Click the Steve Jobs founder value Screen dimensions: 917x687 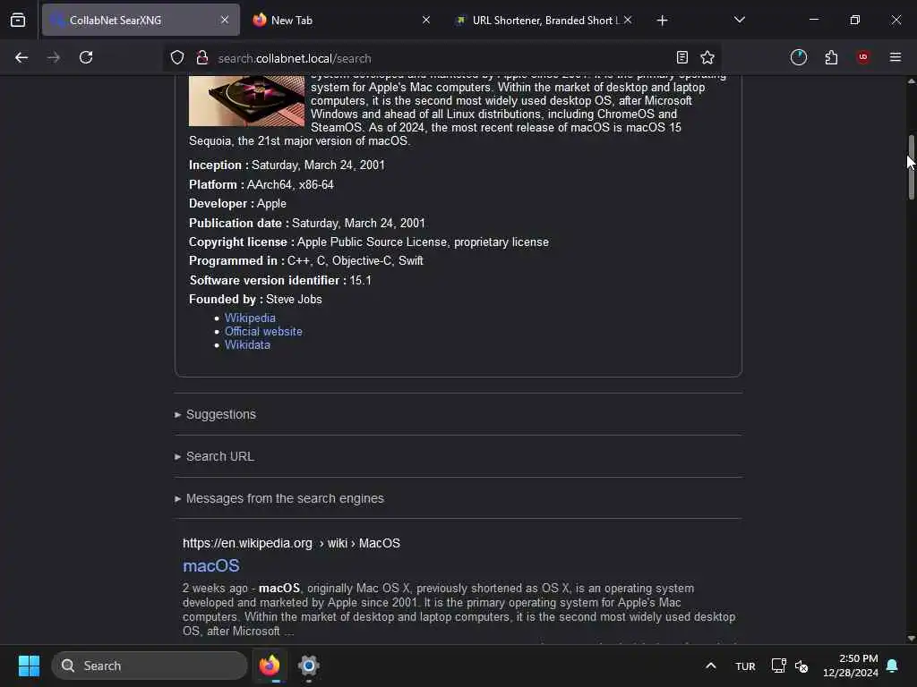294,299
